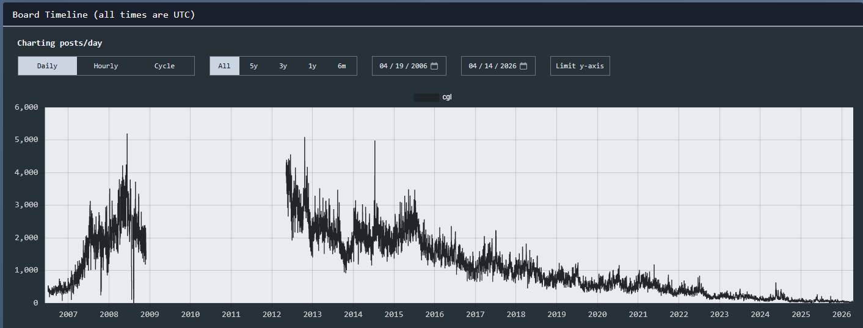Show the last 6m range
Screen dimensions: 863x328
pyautogui.click(x=341, y=66)
